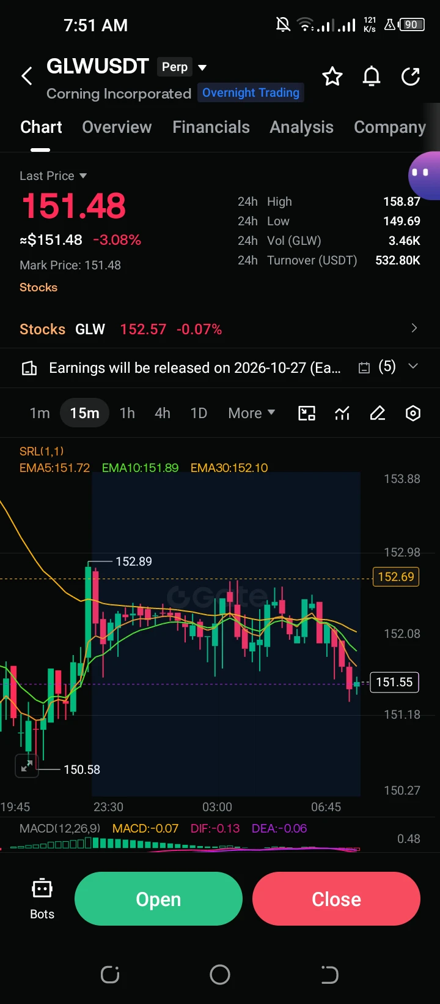The image size is (440, 1004).
Task: Tap the green Open position button
Action: (x=158, y=899)
